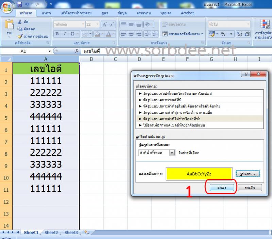Apply Percent number style
The image size is (272, 239).
pos(223,34)
